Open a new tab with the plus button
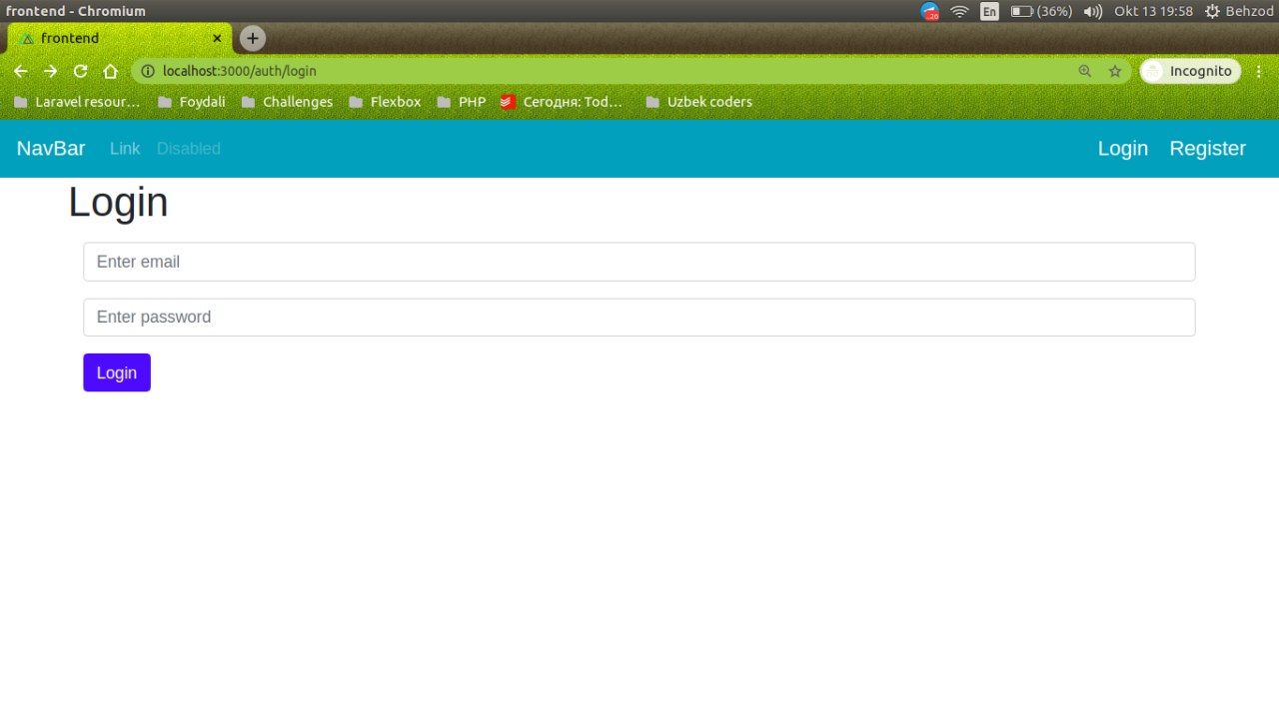The width and height of the screenshot is (1279, 718). [x=253, y=38]
